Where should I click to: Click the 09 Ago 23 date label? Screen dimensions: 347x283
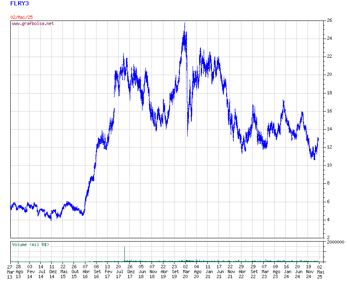276,272
